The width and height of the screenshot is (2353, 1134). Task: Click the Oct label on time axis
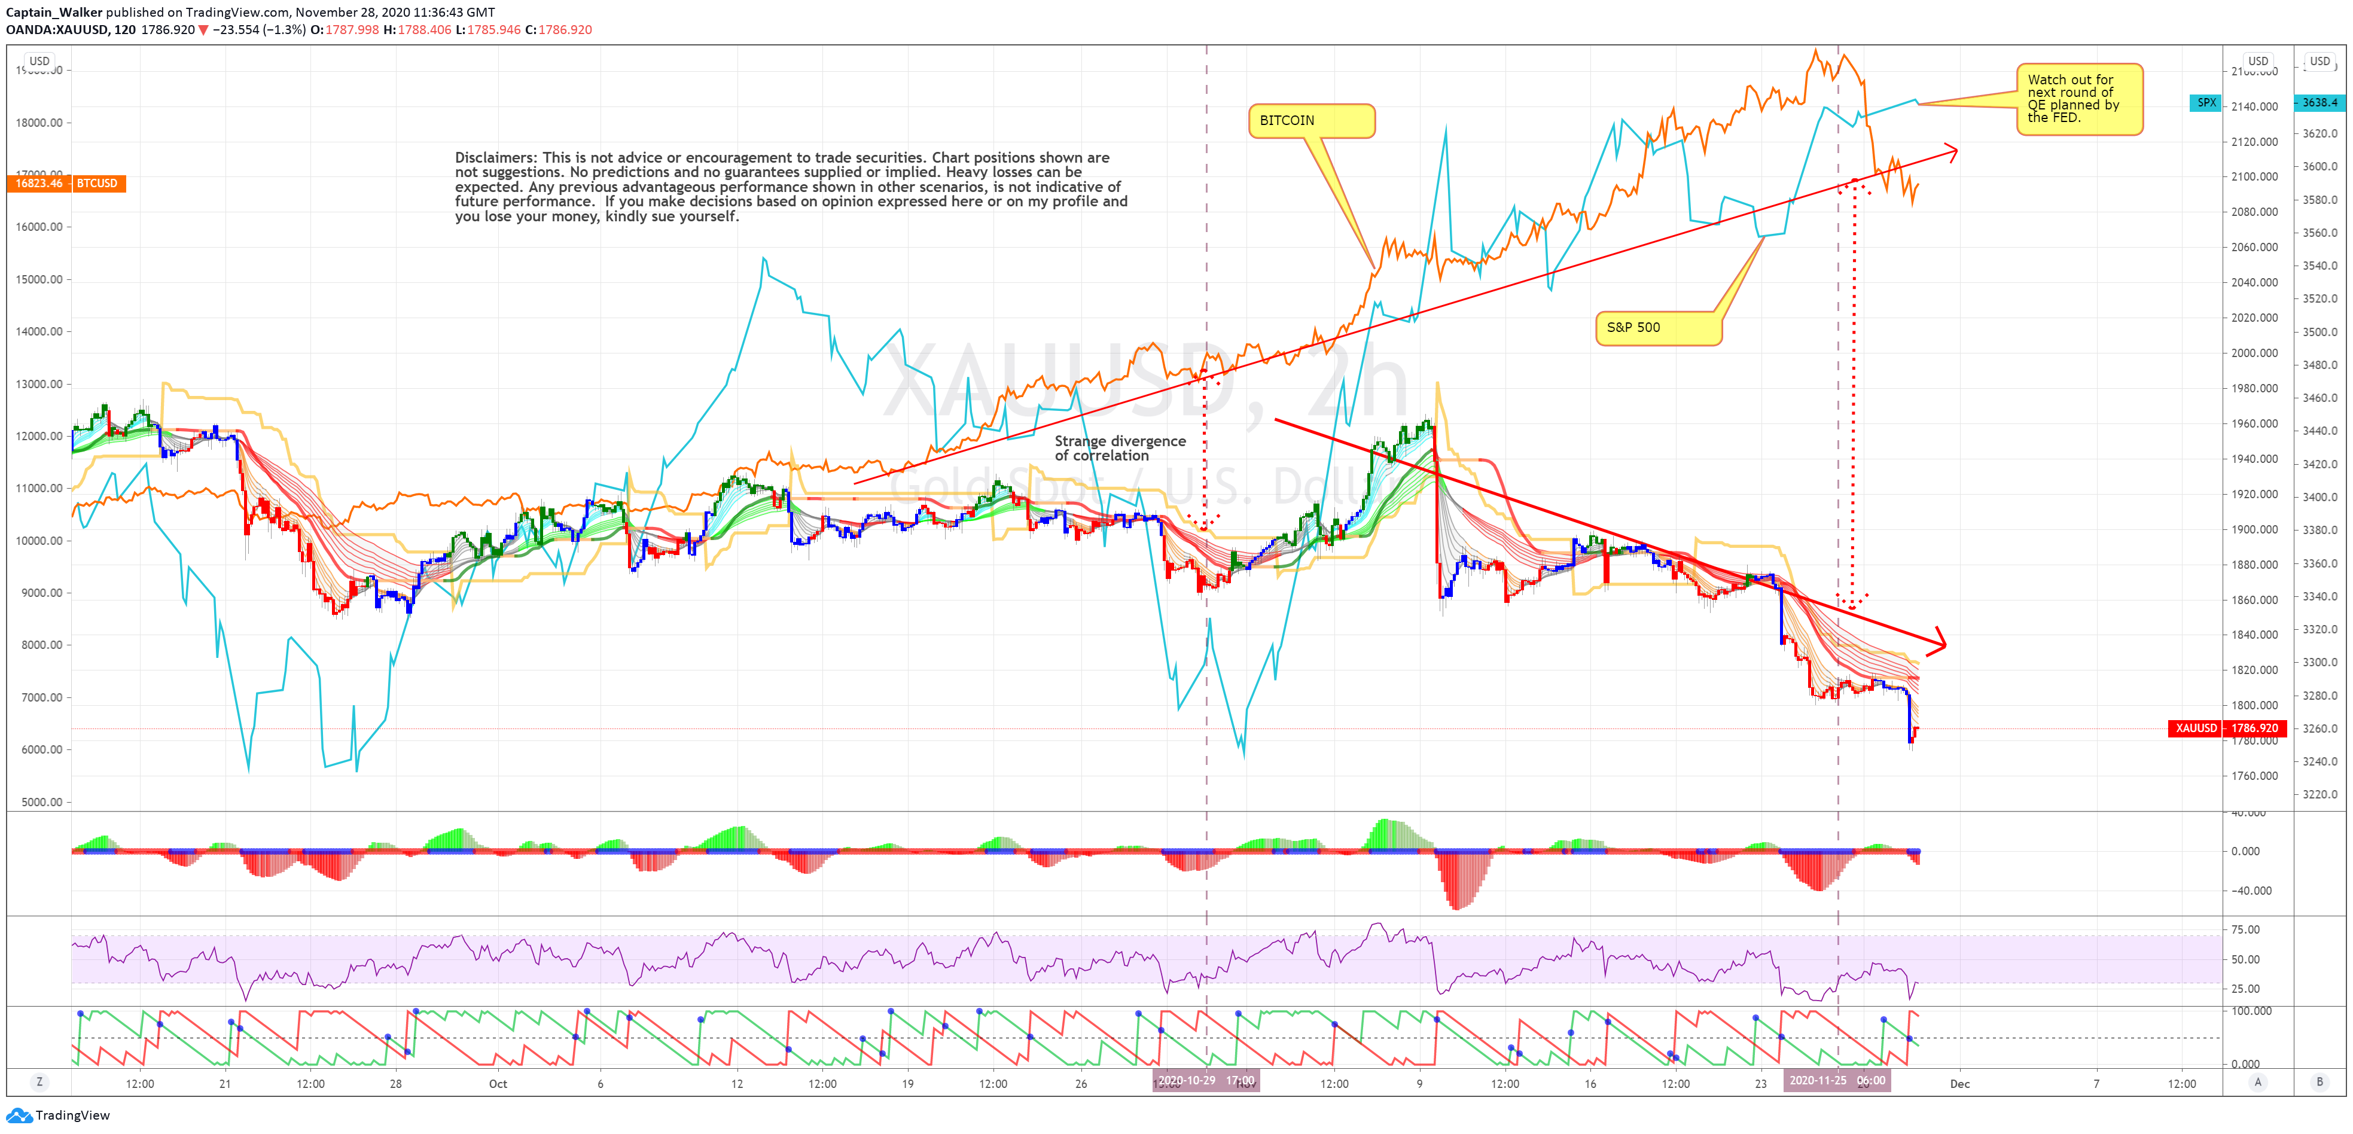498,1084
